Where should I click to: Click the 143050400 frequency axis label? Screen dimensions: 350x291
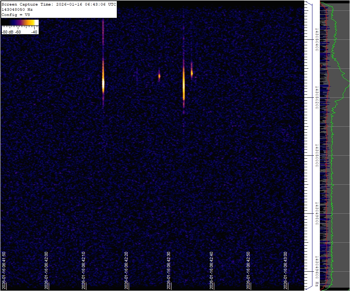pyautogui.click(x=317, y=39)
